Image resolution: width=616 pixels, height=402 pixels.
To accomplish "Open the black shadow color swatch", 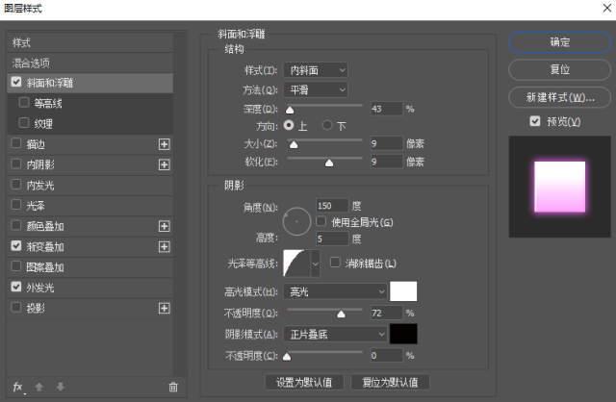I will (x=403, y=334).
